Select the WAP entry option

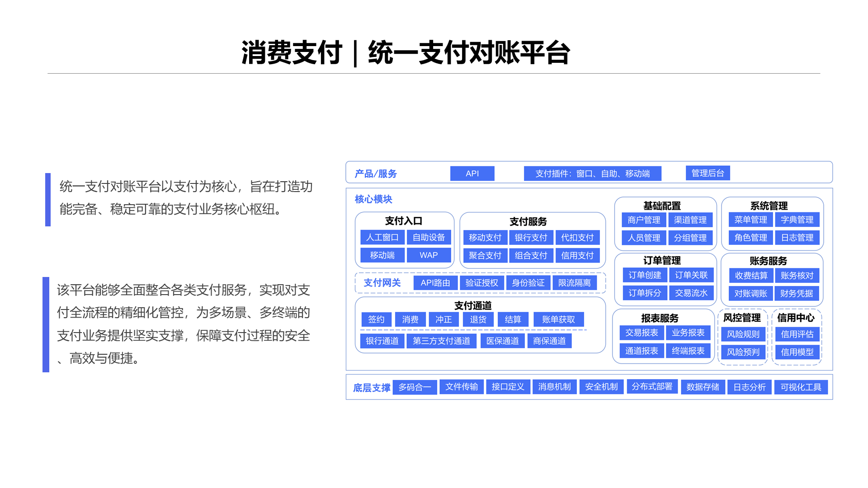coord(428,255)
